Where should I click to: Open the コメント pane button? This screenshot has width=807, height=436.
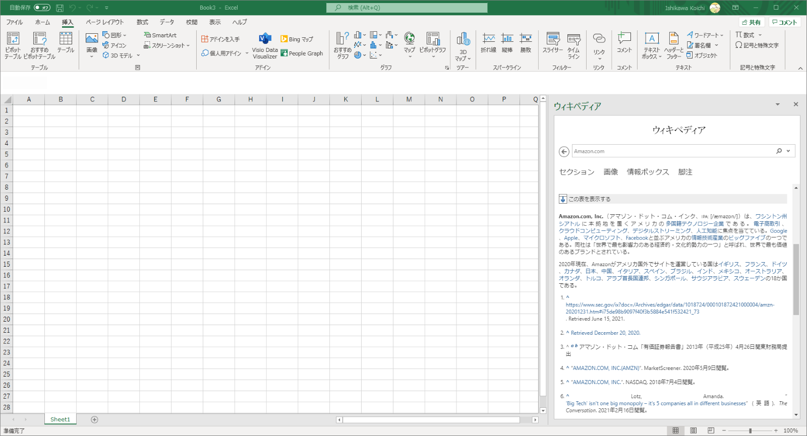click(785, 22)
